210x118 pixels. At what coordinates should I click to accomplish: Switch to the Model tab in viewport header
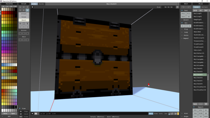click(x=34, y=4)
